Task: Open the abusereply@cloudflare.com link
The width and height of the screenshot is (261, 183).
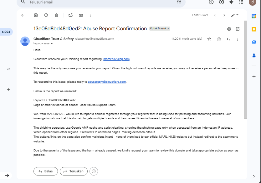Action: click(107, 82)
